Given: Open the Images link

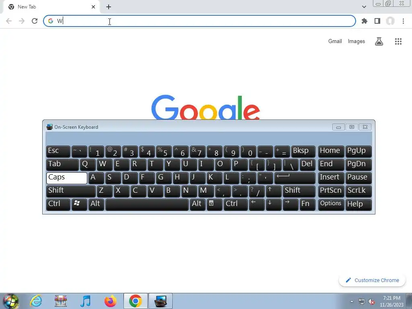Looking at the screenshot, I should click(356, 41).
